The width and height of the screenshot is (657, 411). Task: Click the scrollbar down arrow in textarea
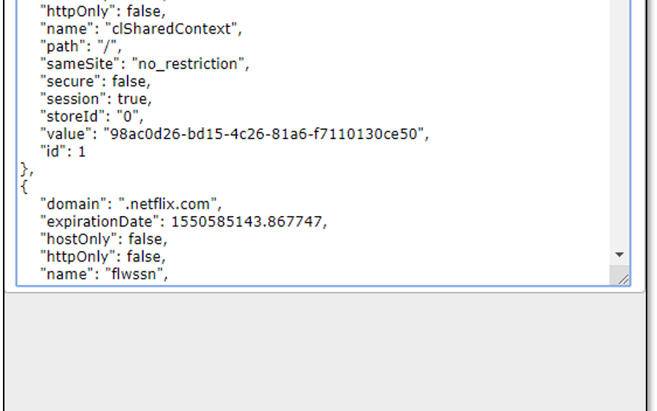click(x=620, y=254)
